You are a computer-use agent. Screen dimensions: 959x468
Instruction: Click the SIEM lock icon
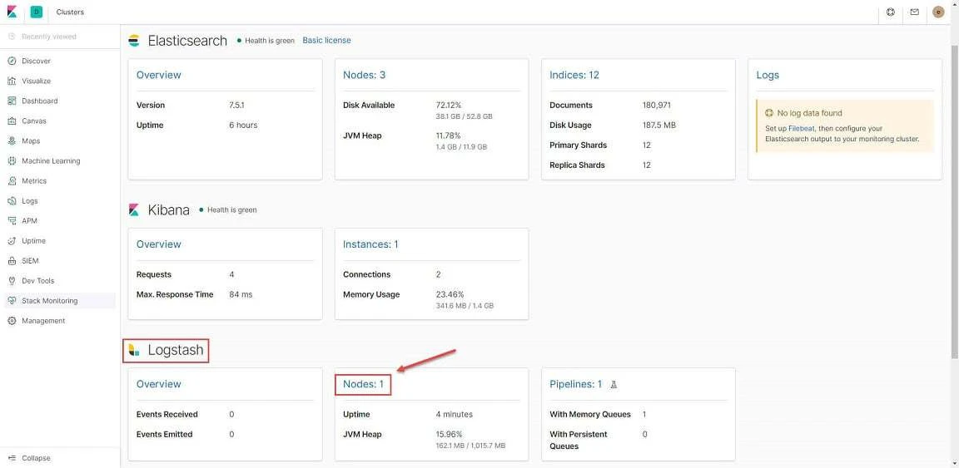[x=12, y=261]
